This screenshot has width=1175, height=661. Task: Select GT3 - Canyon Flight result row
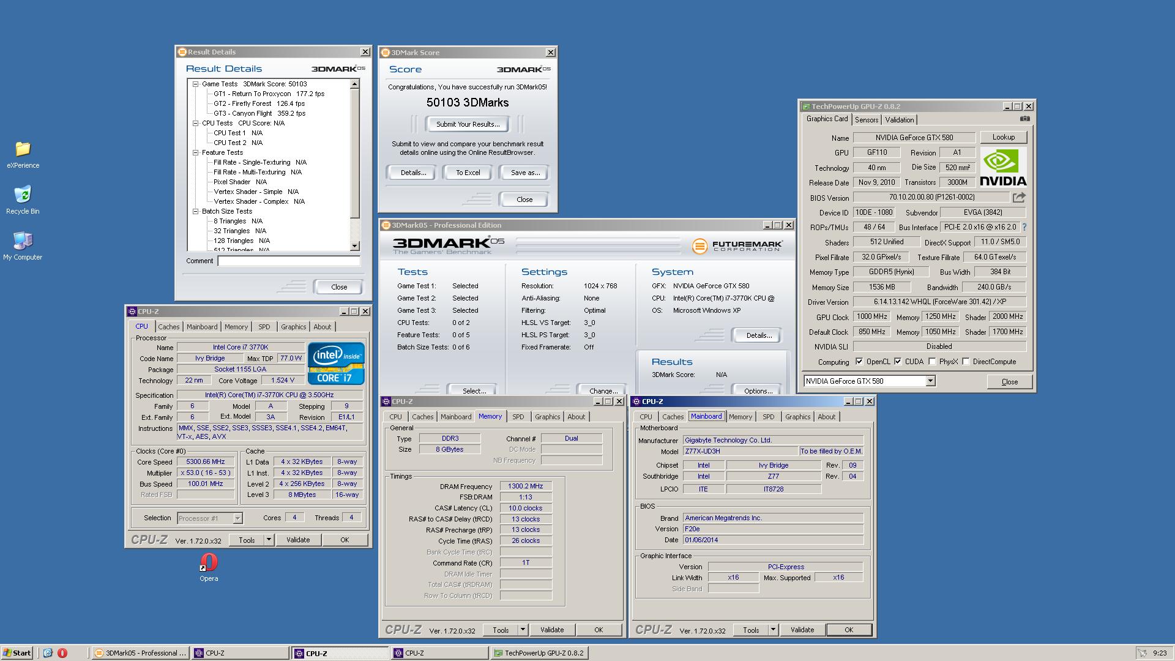(259, 114)
